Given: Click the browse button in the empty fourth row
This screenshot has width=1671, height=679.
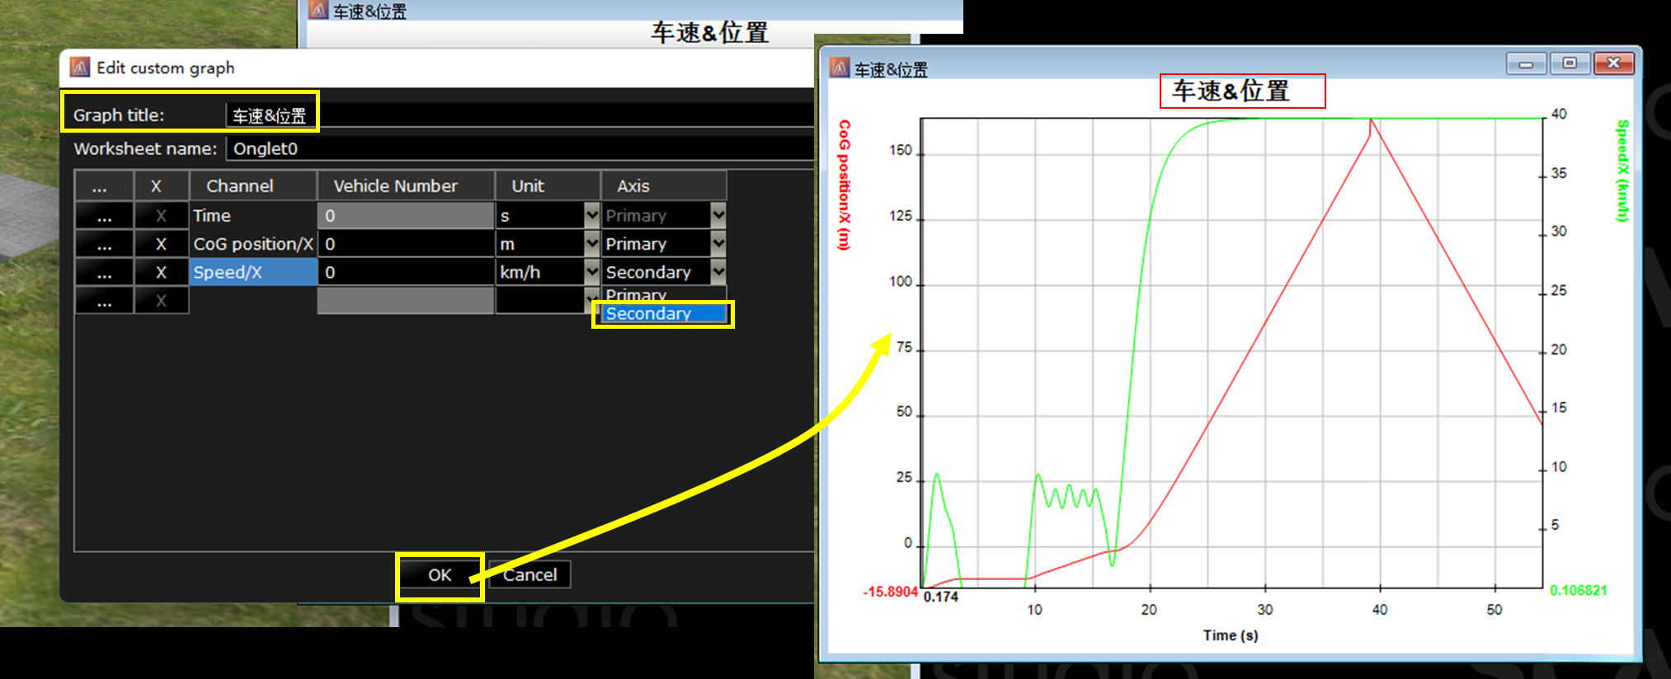Looking at the screenshot, I should 104,301.
